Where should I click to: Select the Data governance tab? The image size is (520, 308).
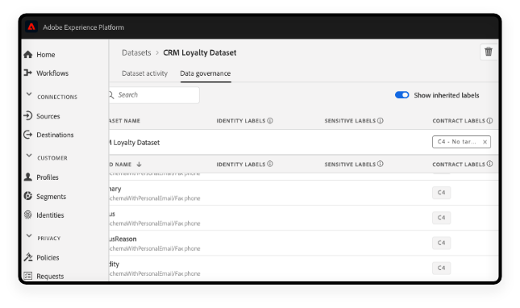pos(206,73)
